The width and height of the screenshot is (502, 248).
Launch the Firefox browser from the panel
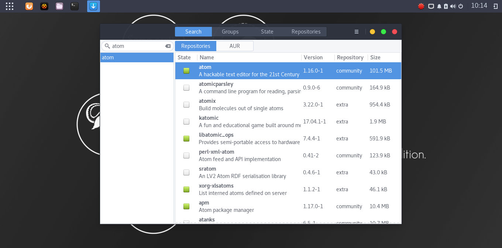(29, 6)
